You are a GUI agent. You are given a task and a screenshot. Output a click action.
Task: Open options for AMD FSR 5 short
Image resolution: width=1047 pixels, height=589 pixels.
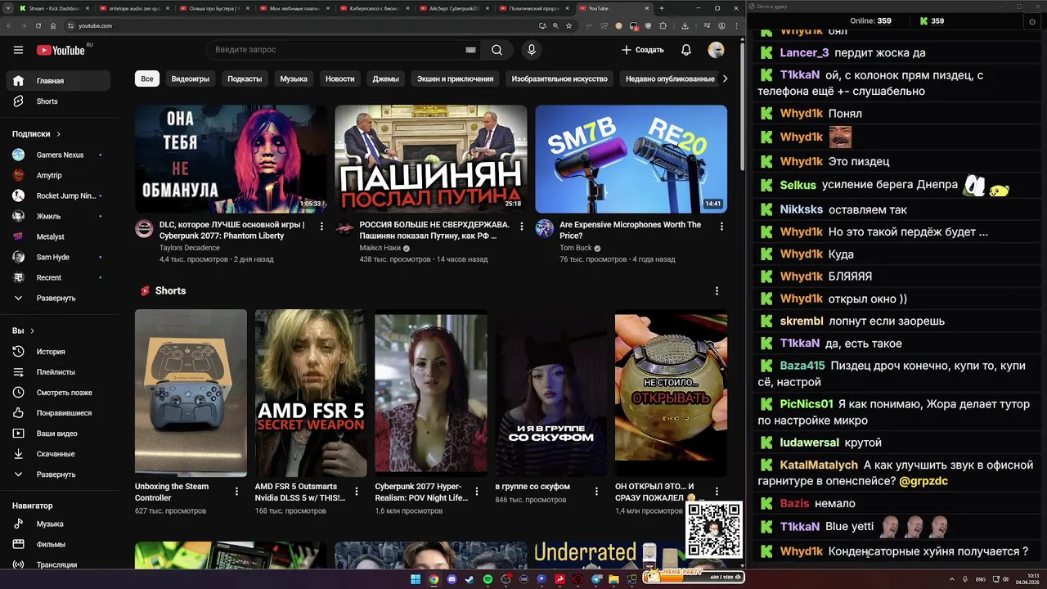[x=357, y=492]
